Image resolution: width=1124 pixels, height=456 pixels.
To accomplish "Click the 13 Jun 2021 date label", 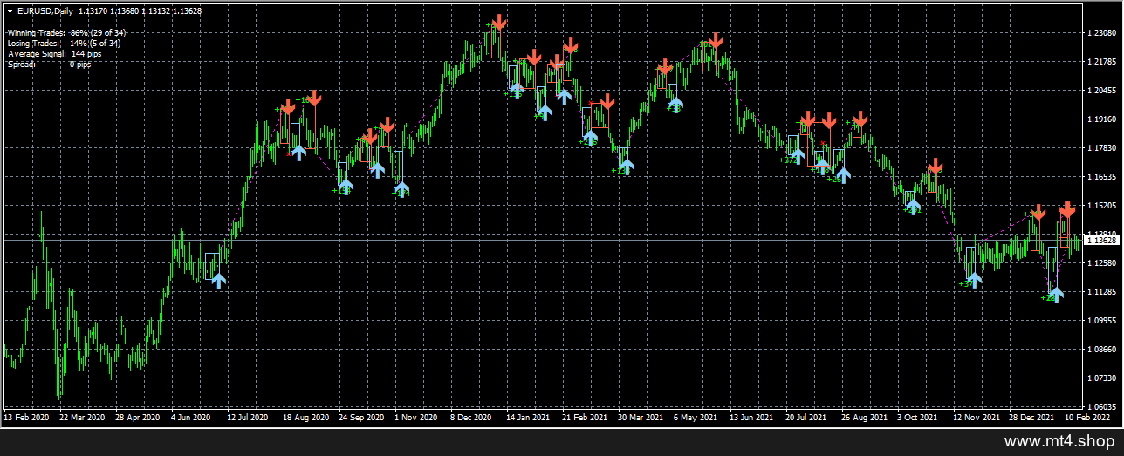I will click(x=752, y=418).
